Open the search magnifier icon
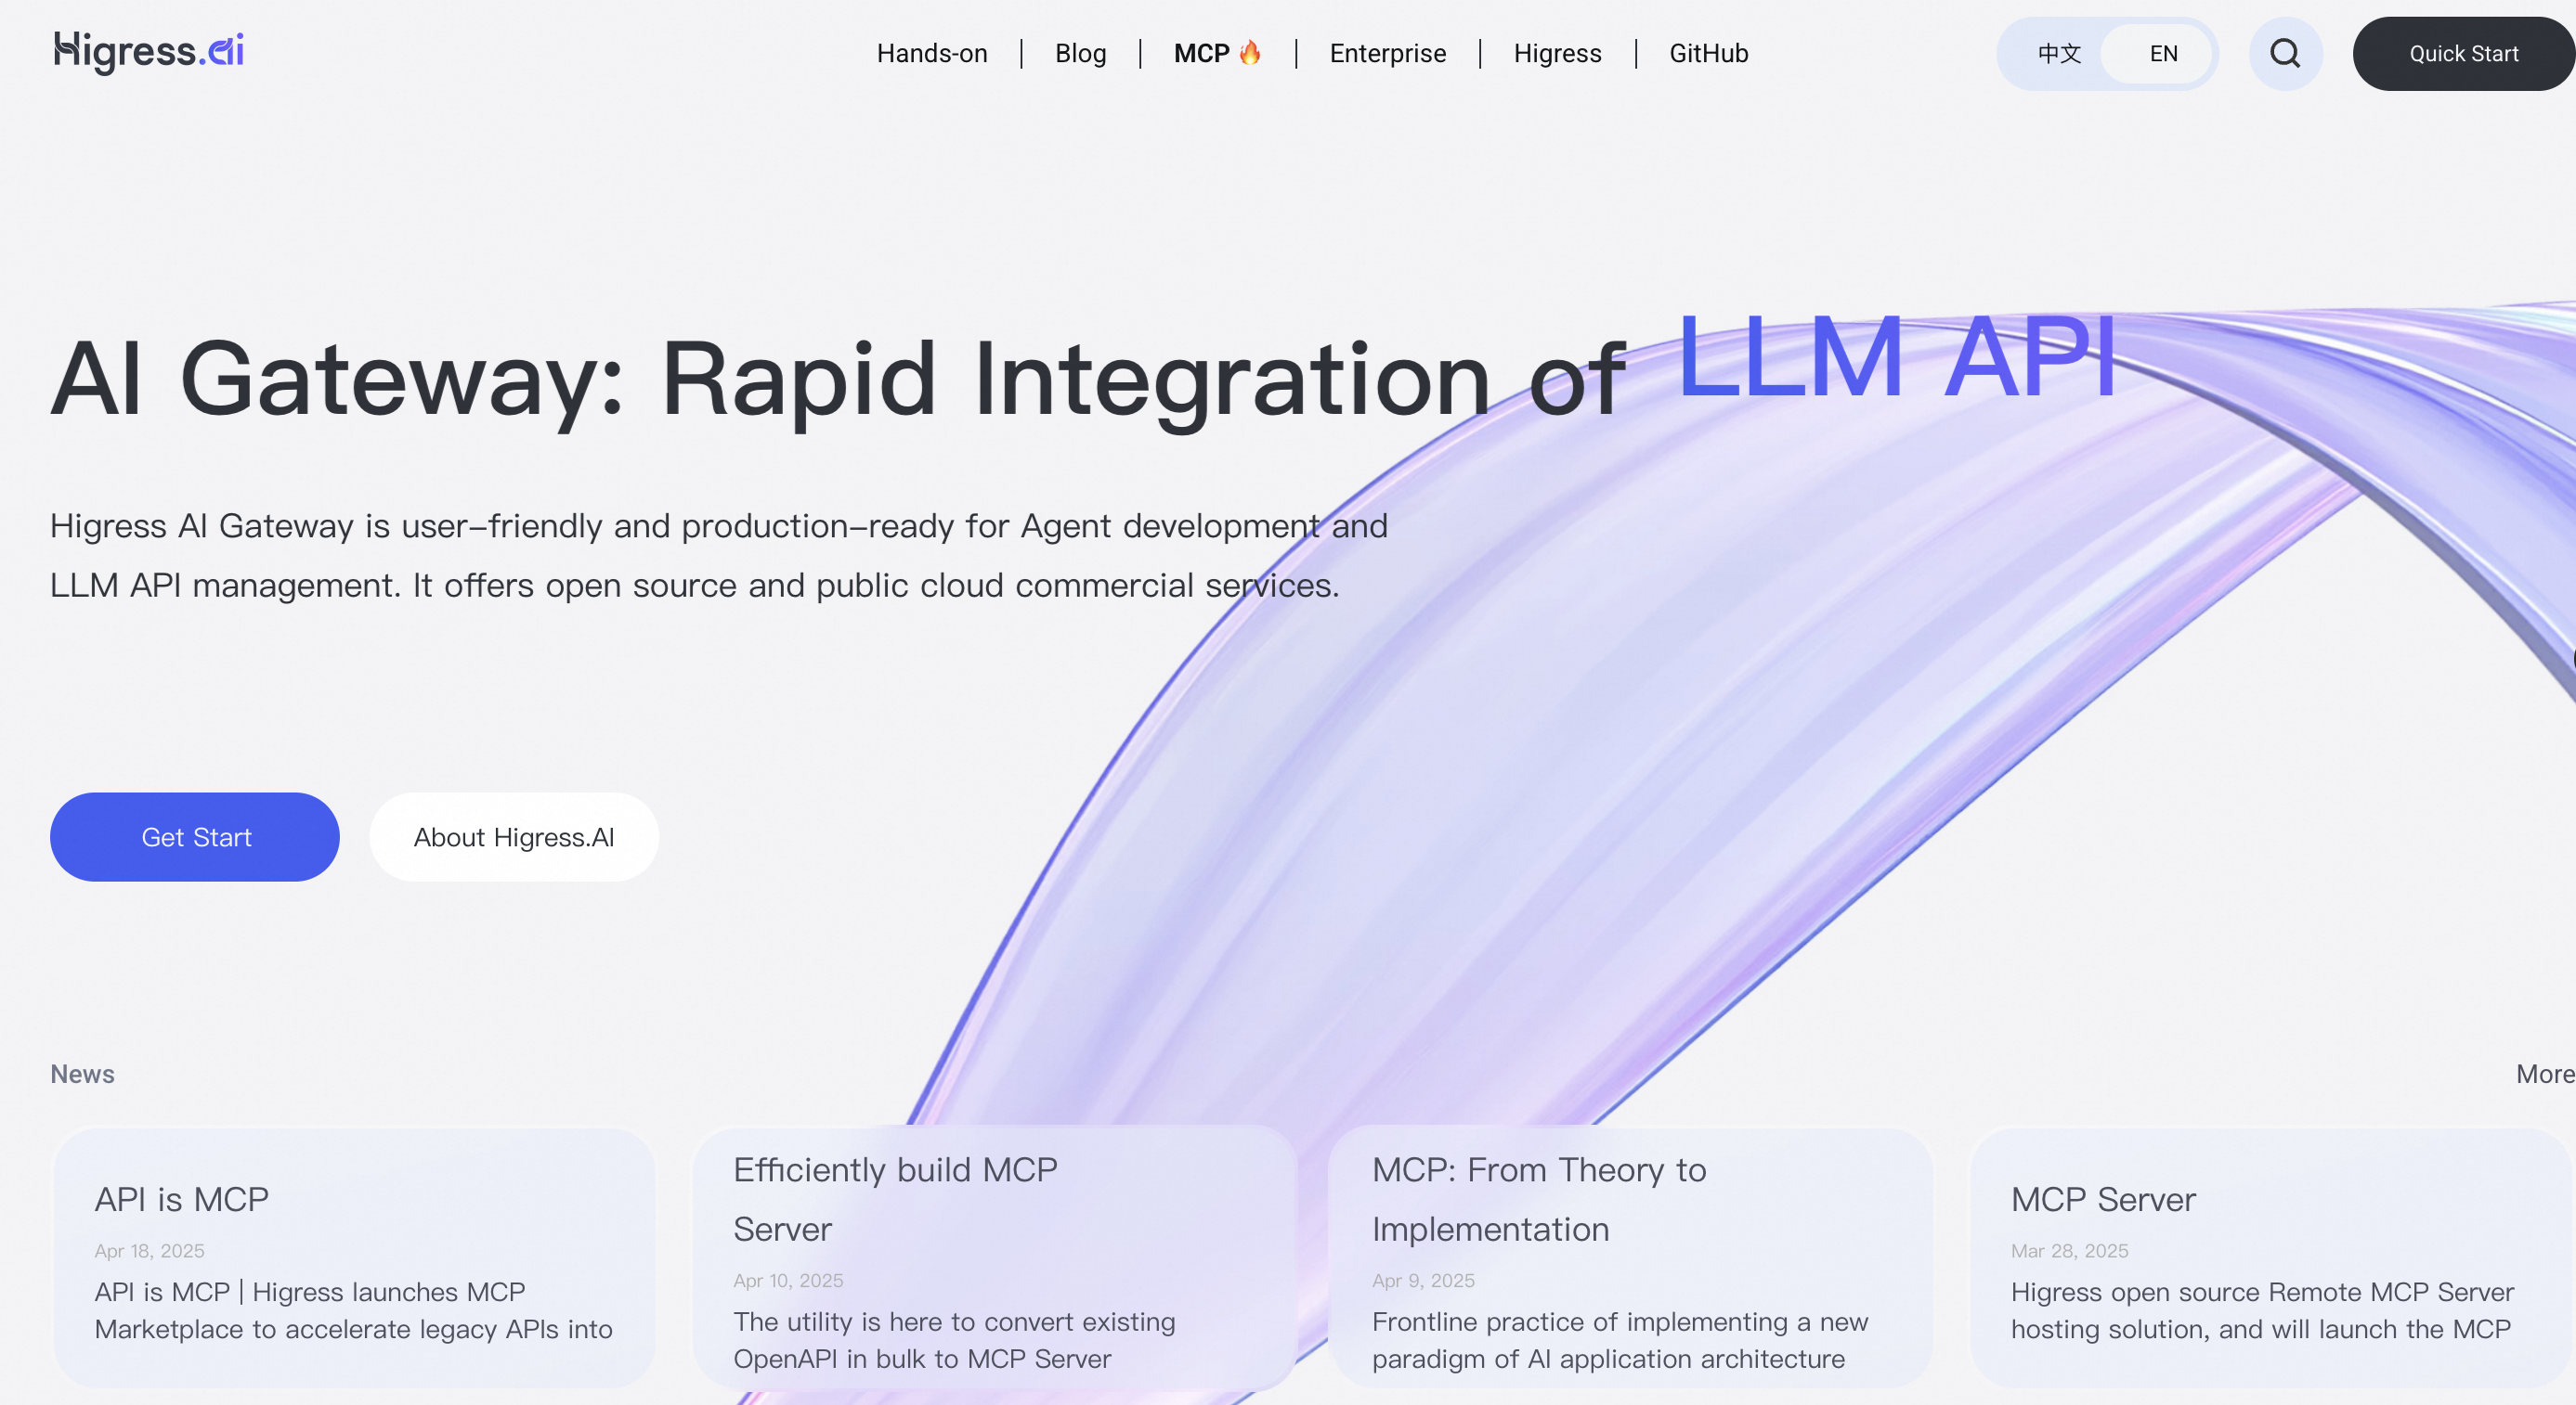Viewport: 2576px width, 1405px height. tap(2285, 54)
